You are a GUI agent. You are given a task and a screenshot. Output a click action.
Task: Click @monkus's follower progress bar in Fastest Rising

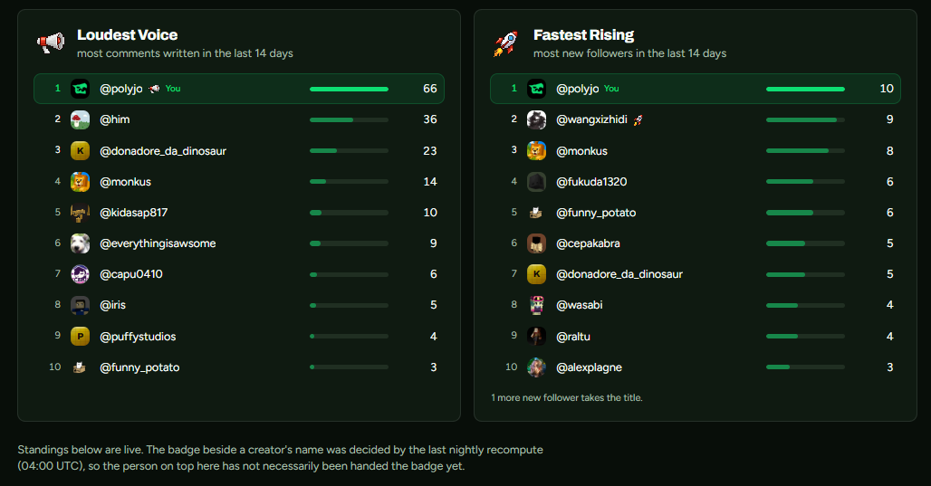pos(805,151)
